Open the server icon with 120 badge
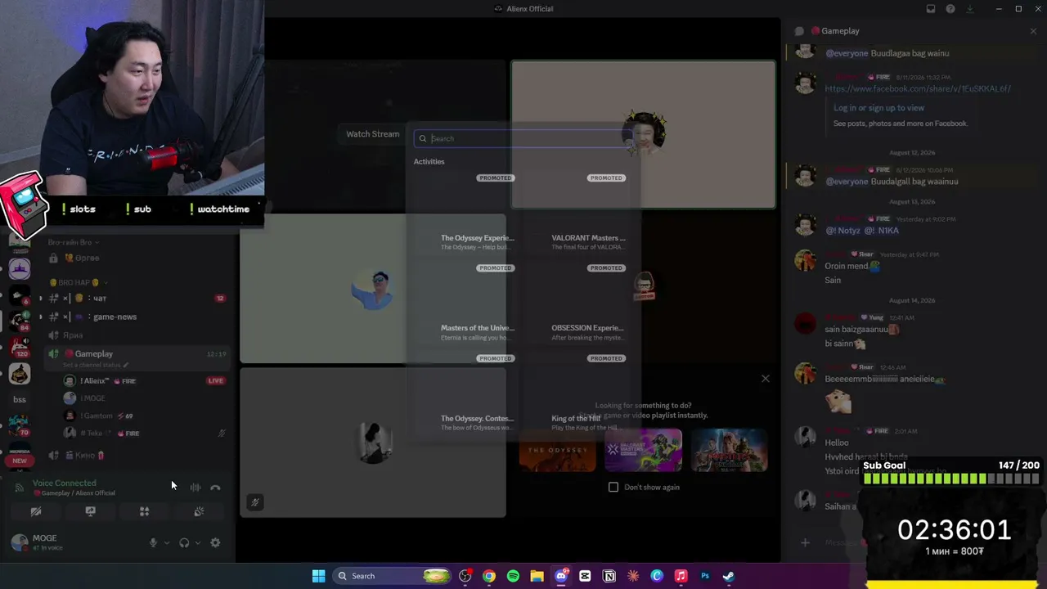The image size is (1047, 589). [20, 347]
